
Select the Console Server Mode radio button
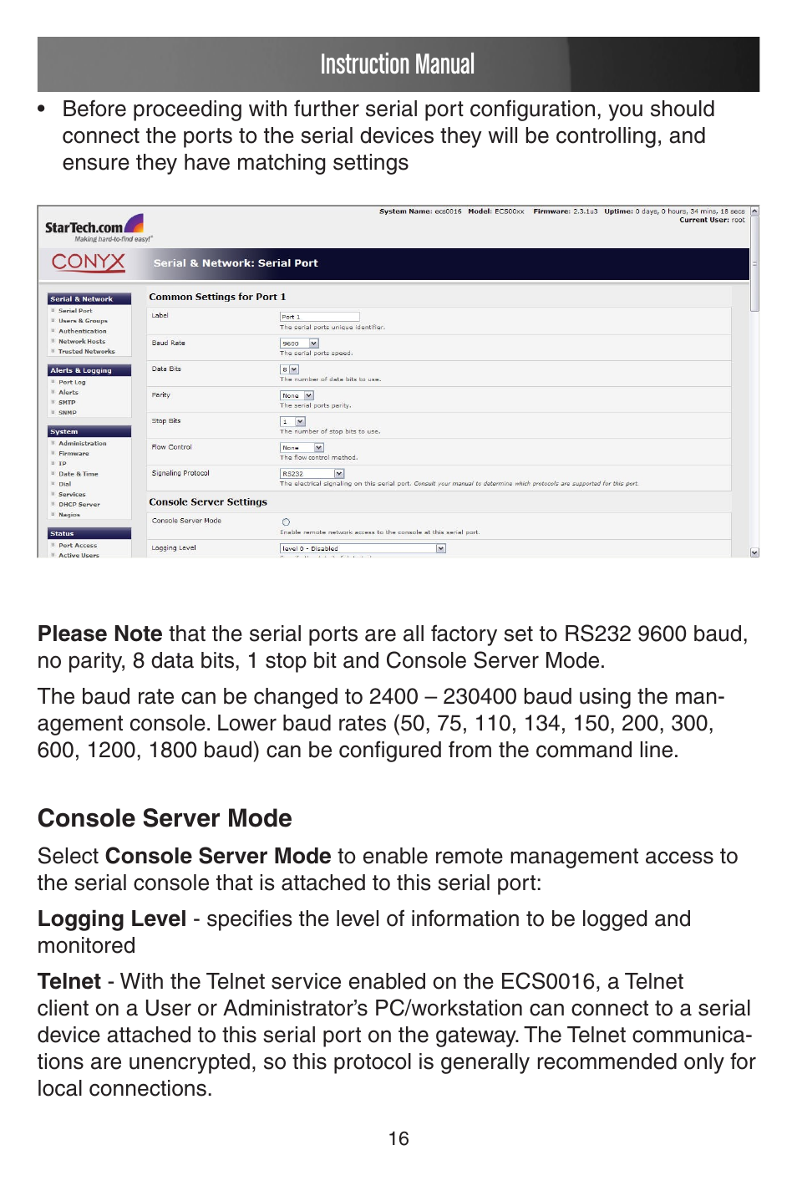286,522
